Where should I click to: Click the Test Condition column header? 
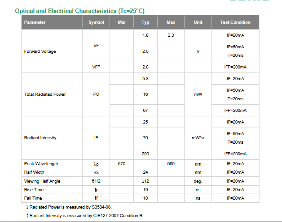(x=235, y=22)
